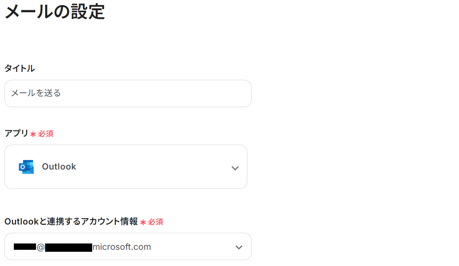
Task: Click the Outlookと連携するアカウント情報 label
Action: [x=71, y=222]
